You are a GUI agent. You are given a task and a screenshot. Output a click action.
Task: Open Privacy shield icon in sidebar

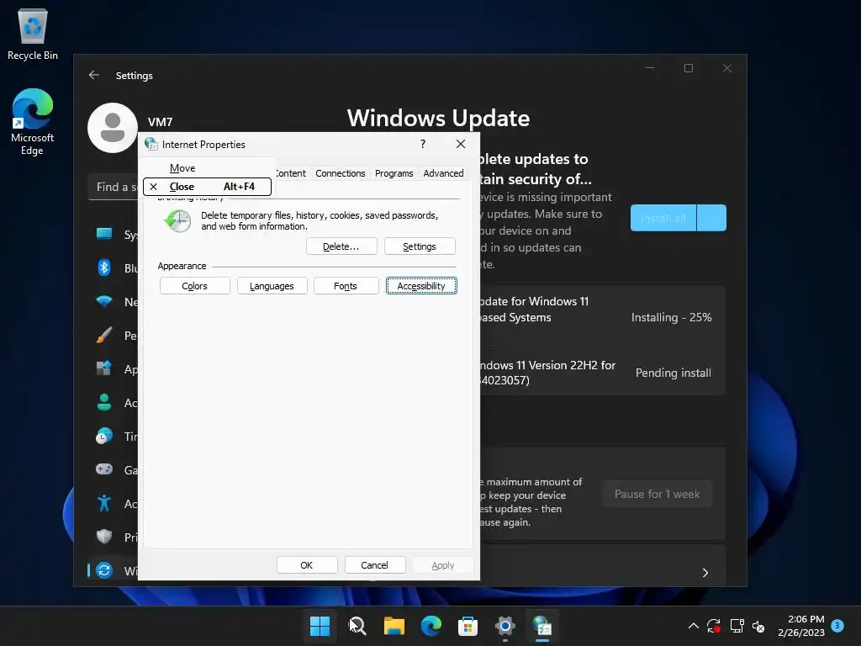coord(104,537)
